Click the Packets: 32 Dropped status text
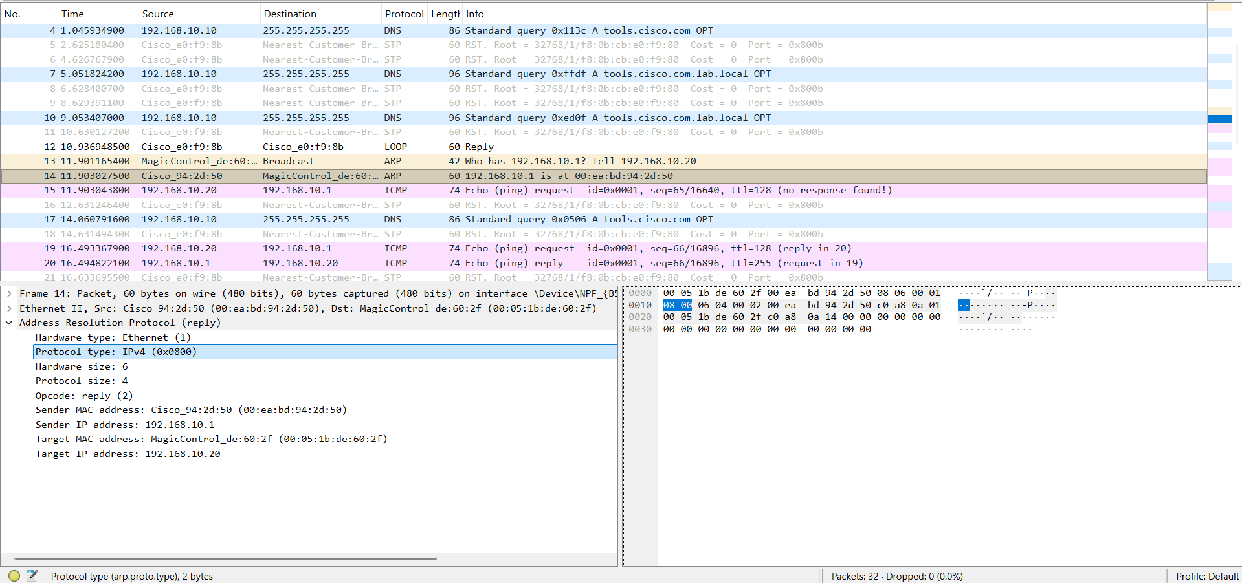This screenshot has height=583, width=1242. point(897,576)
